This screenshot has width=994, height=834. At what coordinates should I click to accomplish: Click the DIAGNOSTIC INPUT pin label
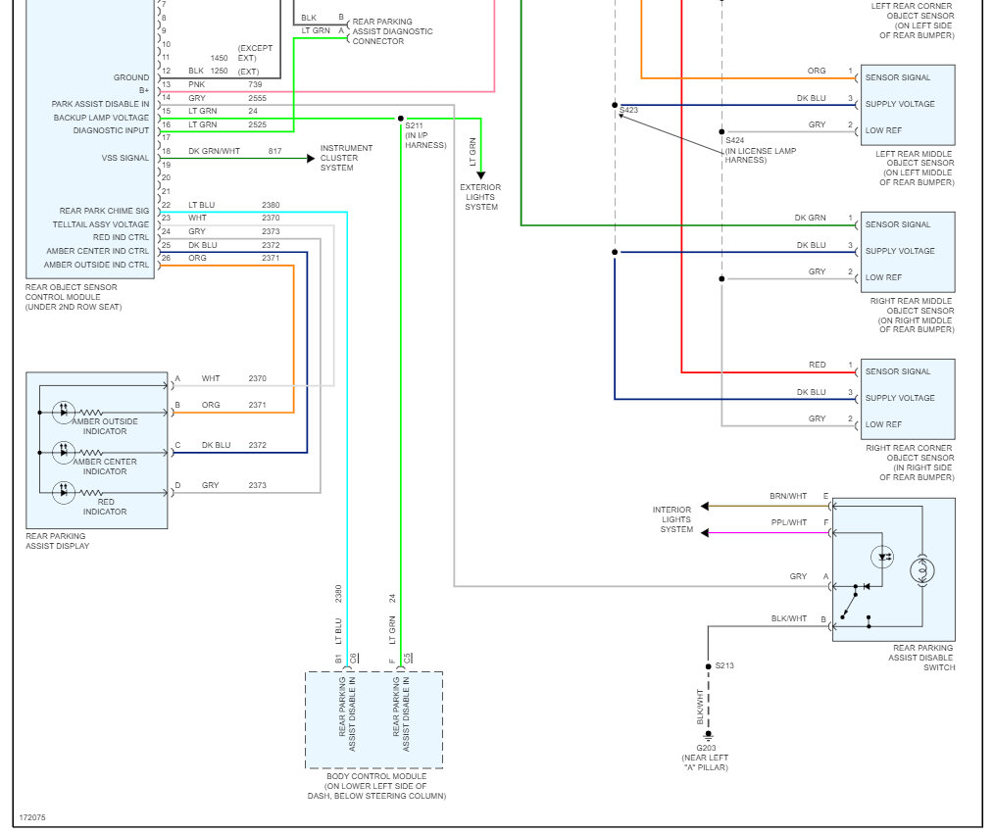tap(111, 130)
